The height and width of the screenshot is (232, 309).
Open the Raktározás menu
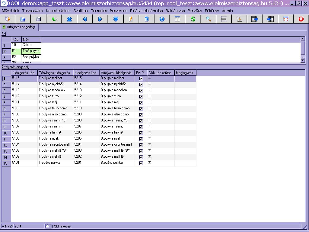pyautogui.click(x=175, y=11)
